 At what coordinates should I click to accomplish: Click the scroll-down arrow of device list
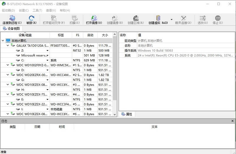(115, 115)
